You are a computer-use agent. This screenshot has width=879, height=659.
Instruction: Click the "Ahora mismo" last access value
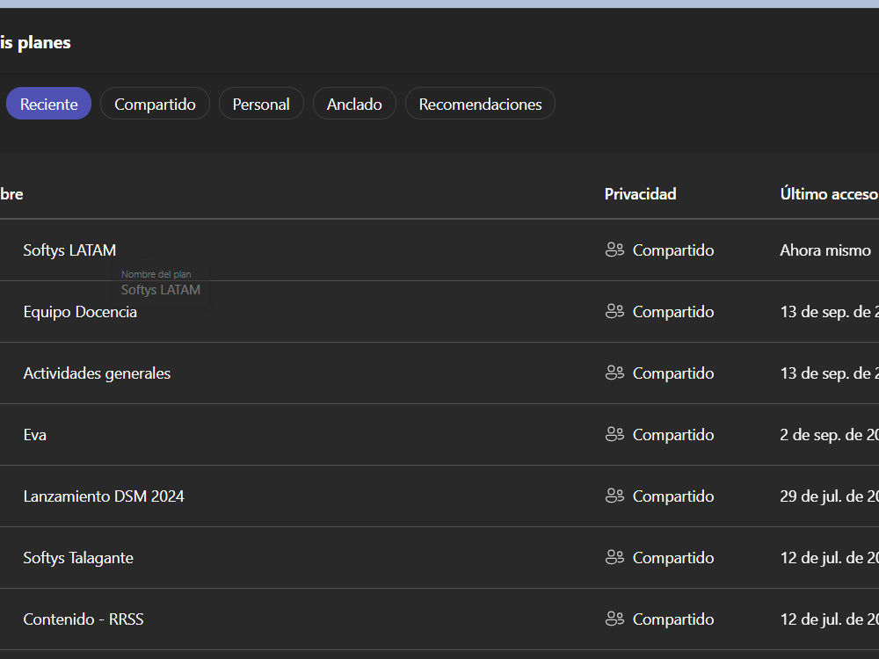(x=825, y=250)
